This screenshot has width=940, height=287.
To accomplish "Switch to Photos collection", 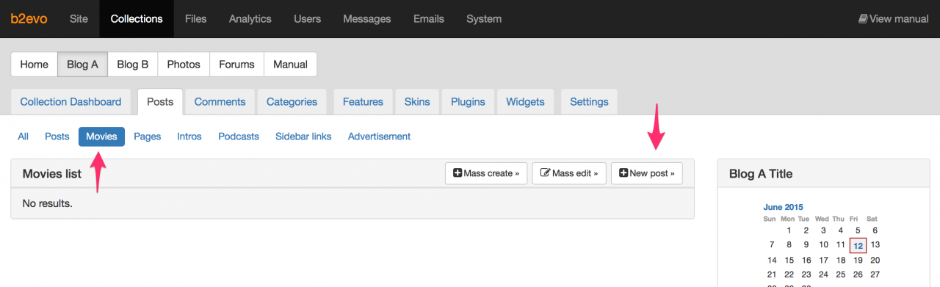I will point(184,64).
